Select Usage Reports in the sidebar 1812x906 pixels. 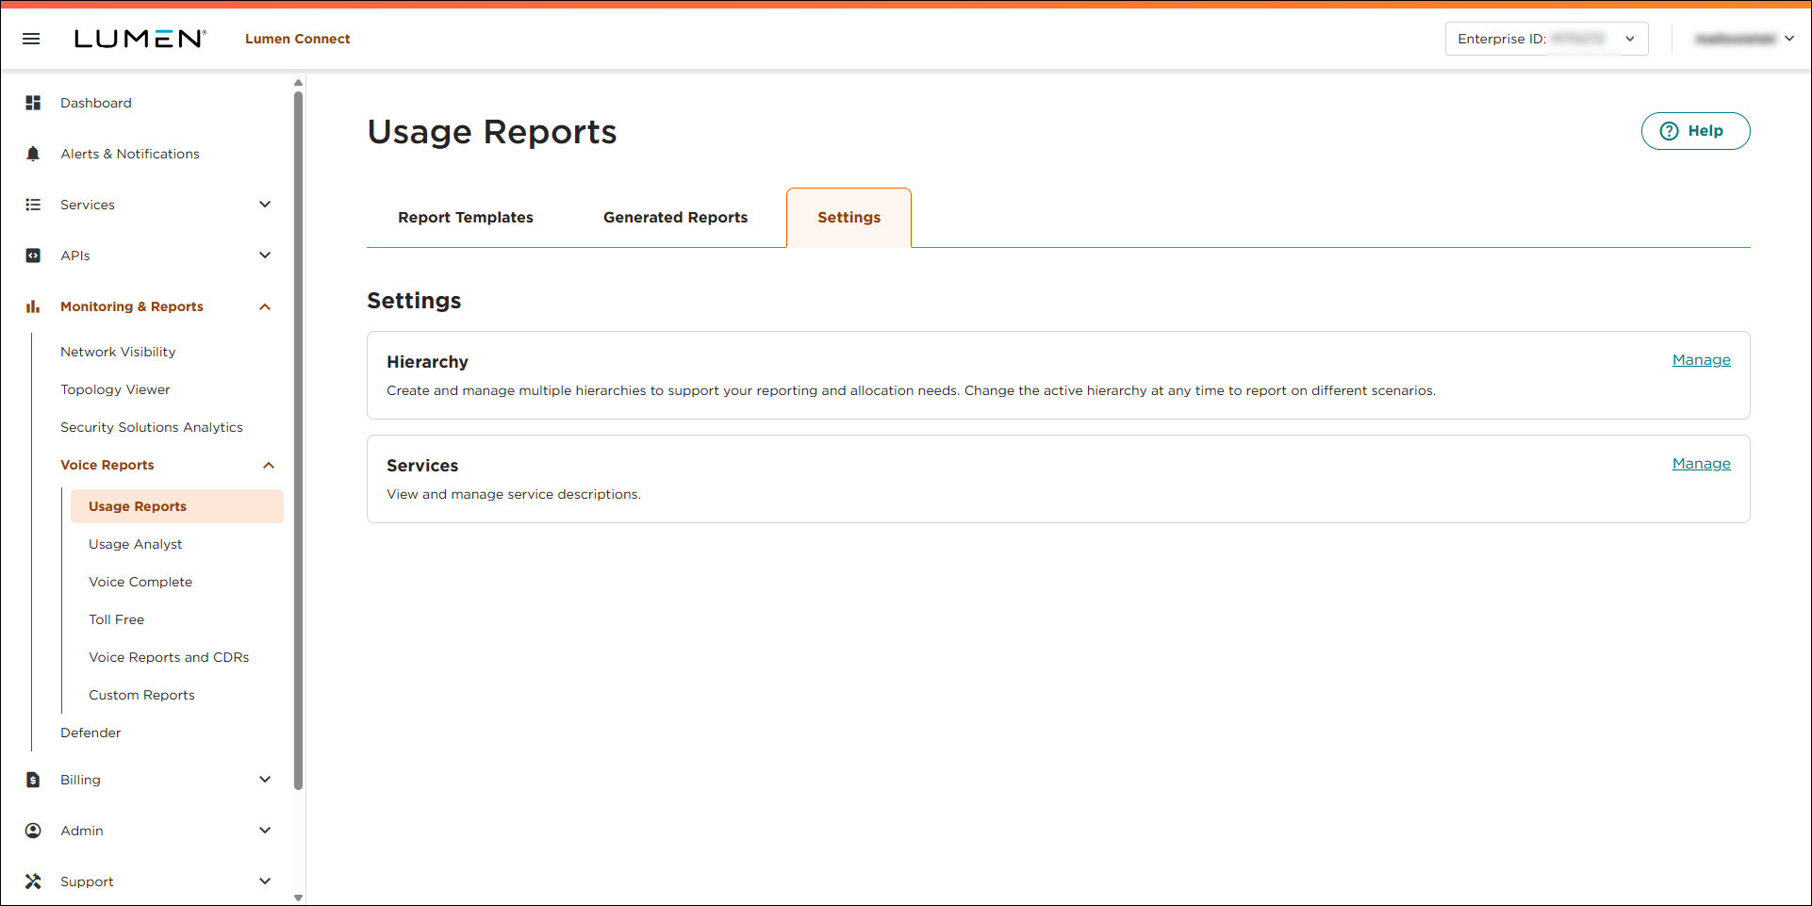point(177,506)
